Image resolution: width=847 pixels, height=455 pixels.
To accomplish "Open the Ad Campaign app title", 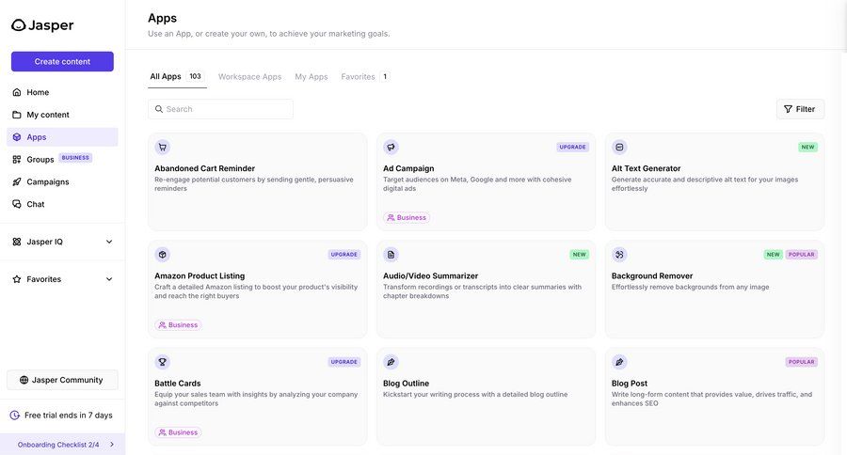I will pyautogui.click(x=408, y=168).
